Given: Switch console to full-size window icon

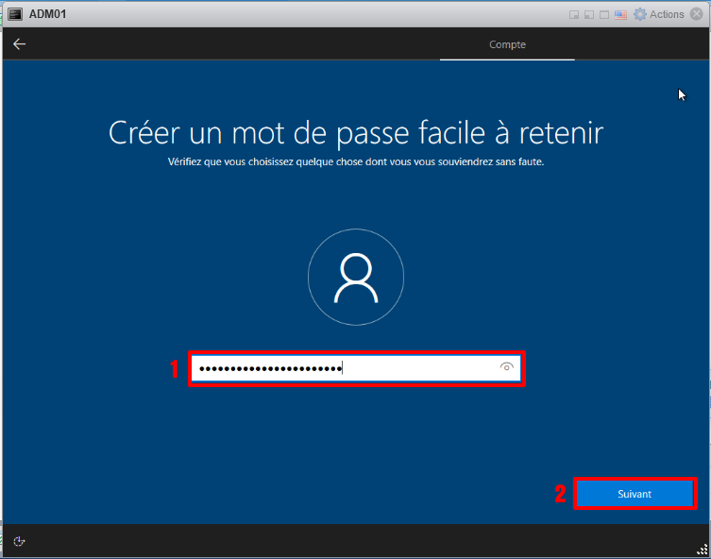Looking at the screenshot, I should [604, 14].
